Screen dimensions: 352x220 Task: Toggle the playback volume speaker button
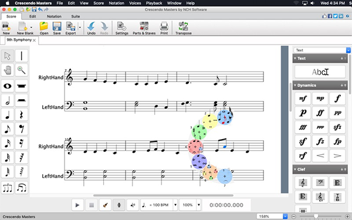click(x=133, y=205)
